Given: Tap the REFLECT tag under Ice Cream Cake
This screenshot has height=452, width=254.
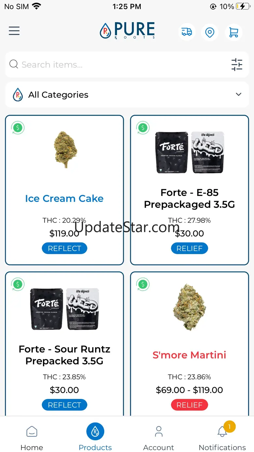Looking at the screenshot, I should (64, 248).
